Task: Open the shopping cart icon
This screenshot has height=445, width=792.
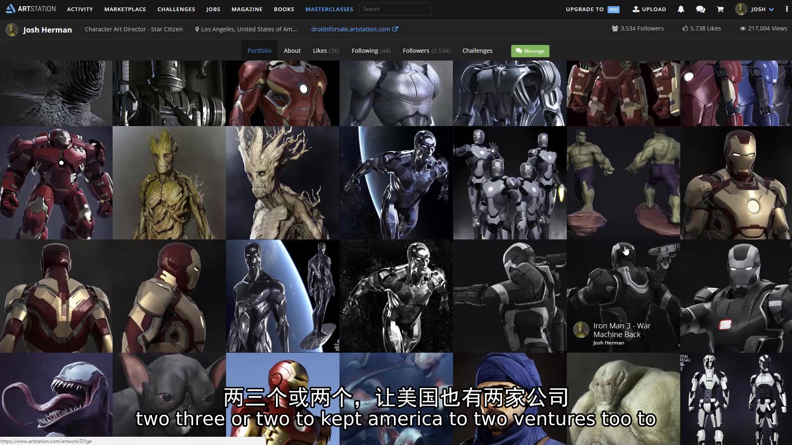Action: [720, 9]
